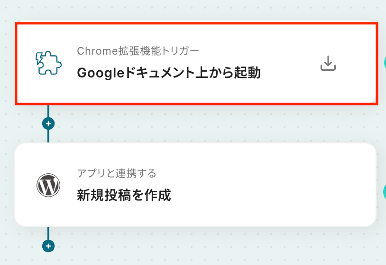Click plus button below WordPress card
386x265 pixels.
[48, 246]
